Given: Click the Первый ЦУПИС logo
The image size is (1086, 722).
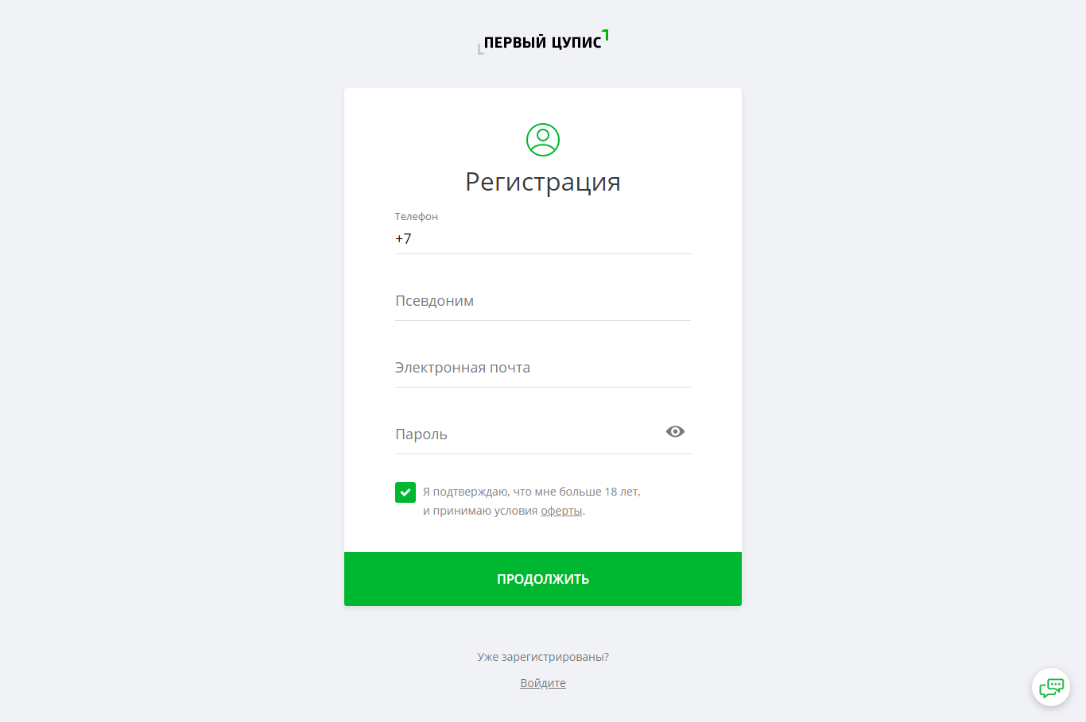Looking at the screenshot, I should click(543, 41).
